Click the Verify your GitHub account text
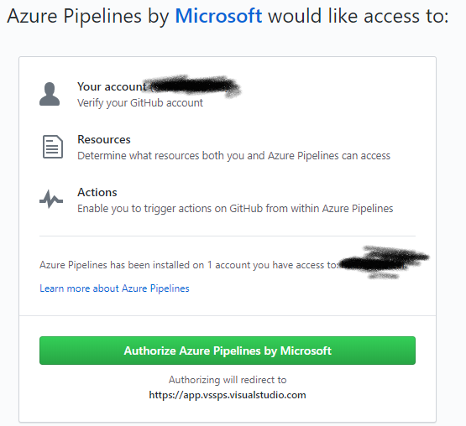466x426 pixels. pos(140,103)
